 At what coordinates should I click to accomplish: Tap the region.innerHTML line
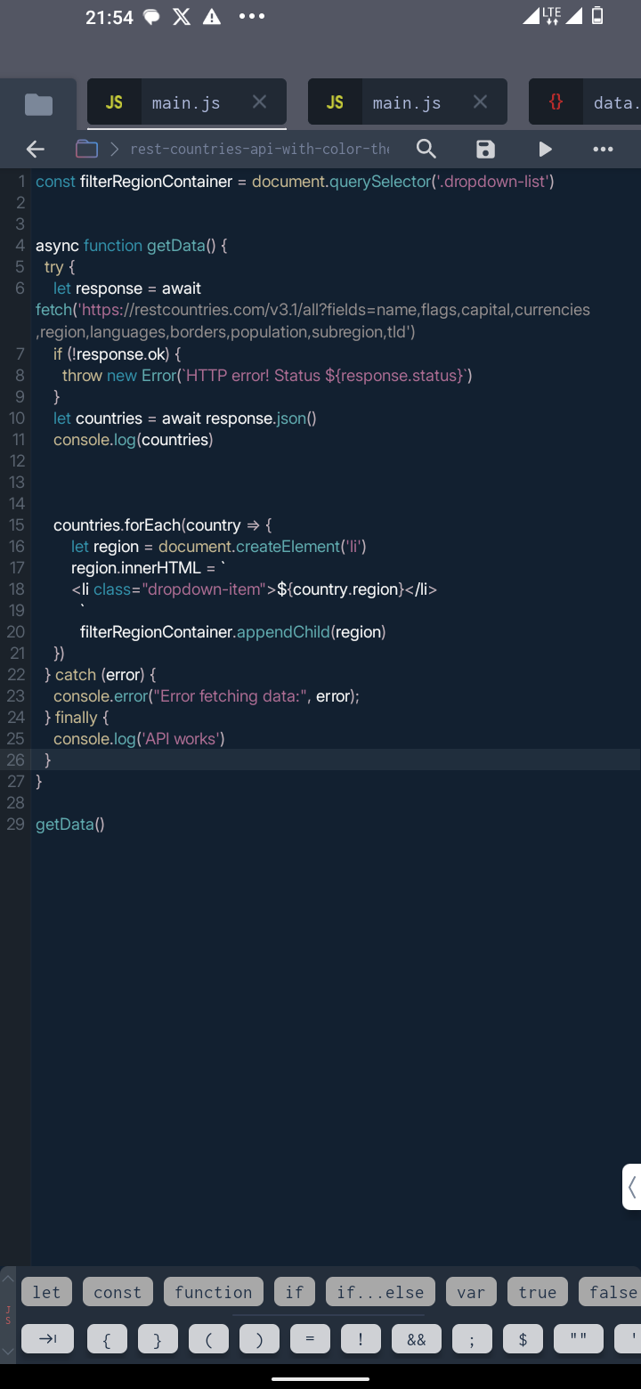point(149,568)
